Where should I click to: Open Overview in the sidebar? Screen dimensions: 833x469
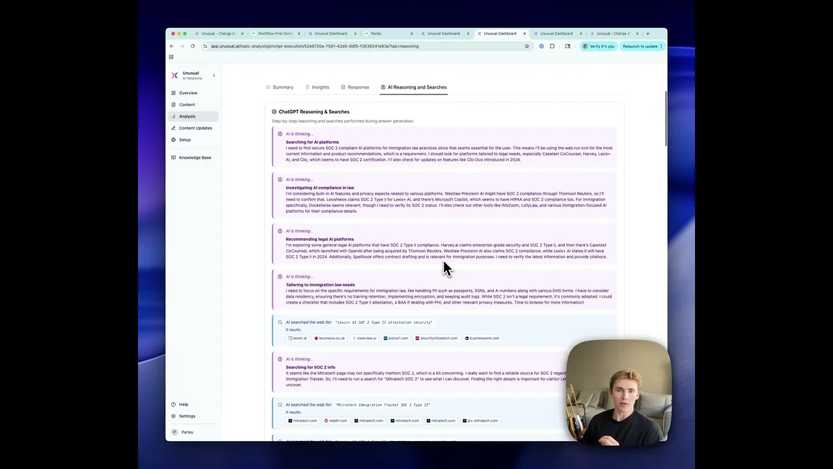click(188, 93)
